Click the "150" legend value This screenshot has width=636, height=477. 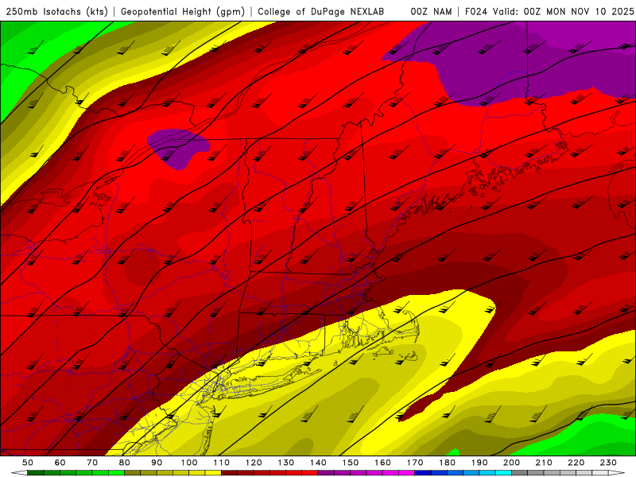pos(351,463)
